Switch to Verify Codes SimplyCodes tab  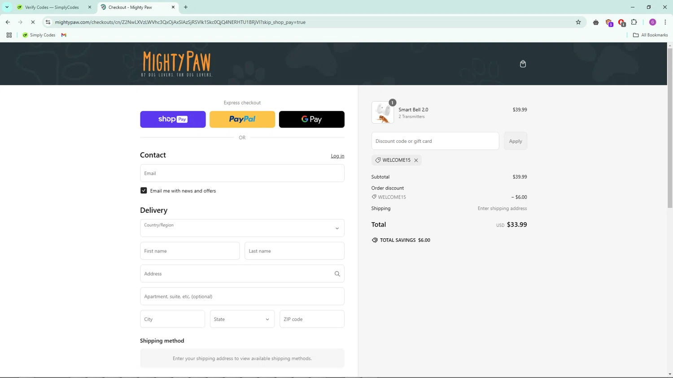pos(53,7)
